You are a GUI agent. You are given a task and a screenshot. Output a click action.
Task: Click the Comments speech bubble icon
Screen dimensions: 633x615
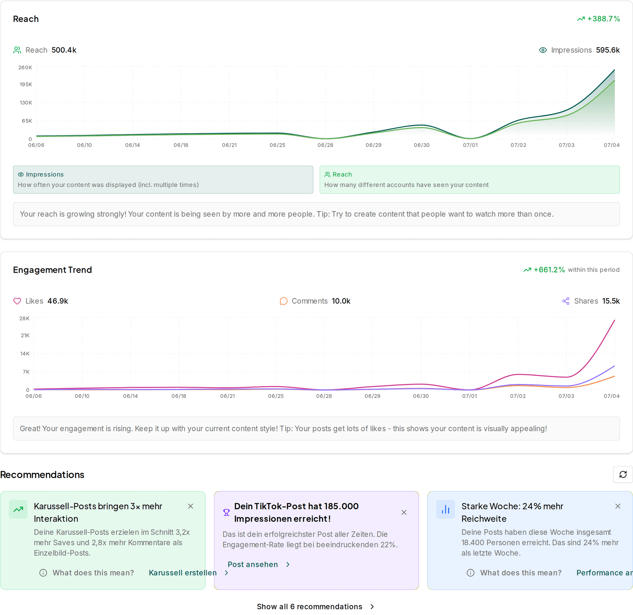(x=284, y=301)
